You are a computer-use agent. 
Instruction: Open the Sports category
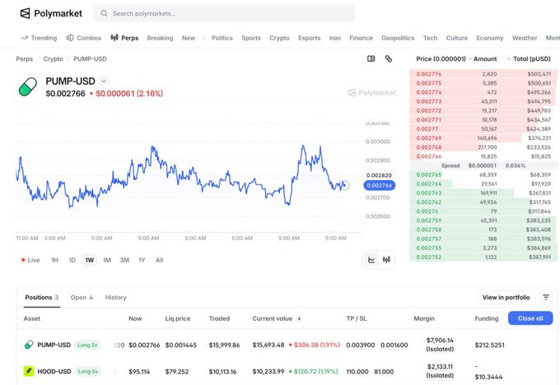point(251,38)
